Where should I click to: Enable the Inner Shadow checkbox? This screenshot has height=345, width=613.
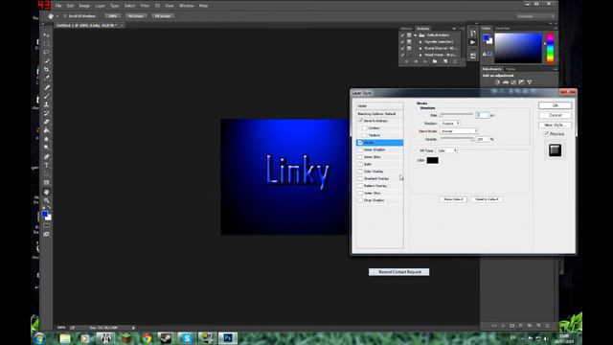(x=360, y=149)
